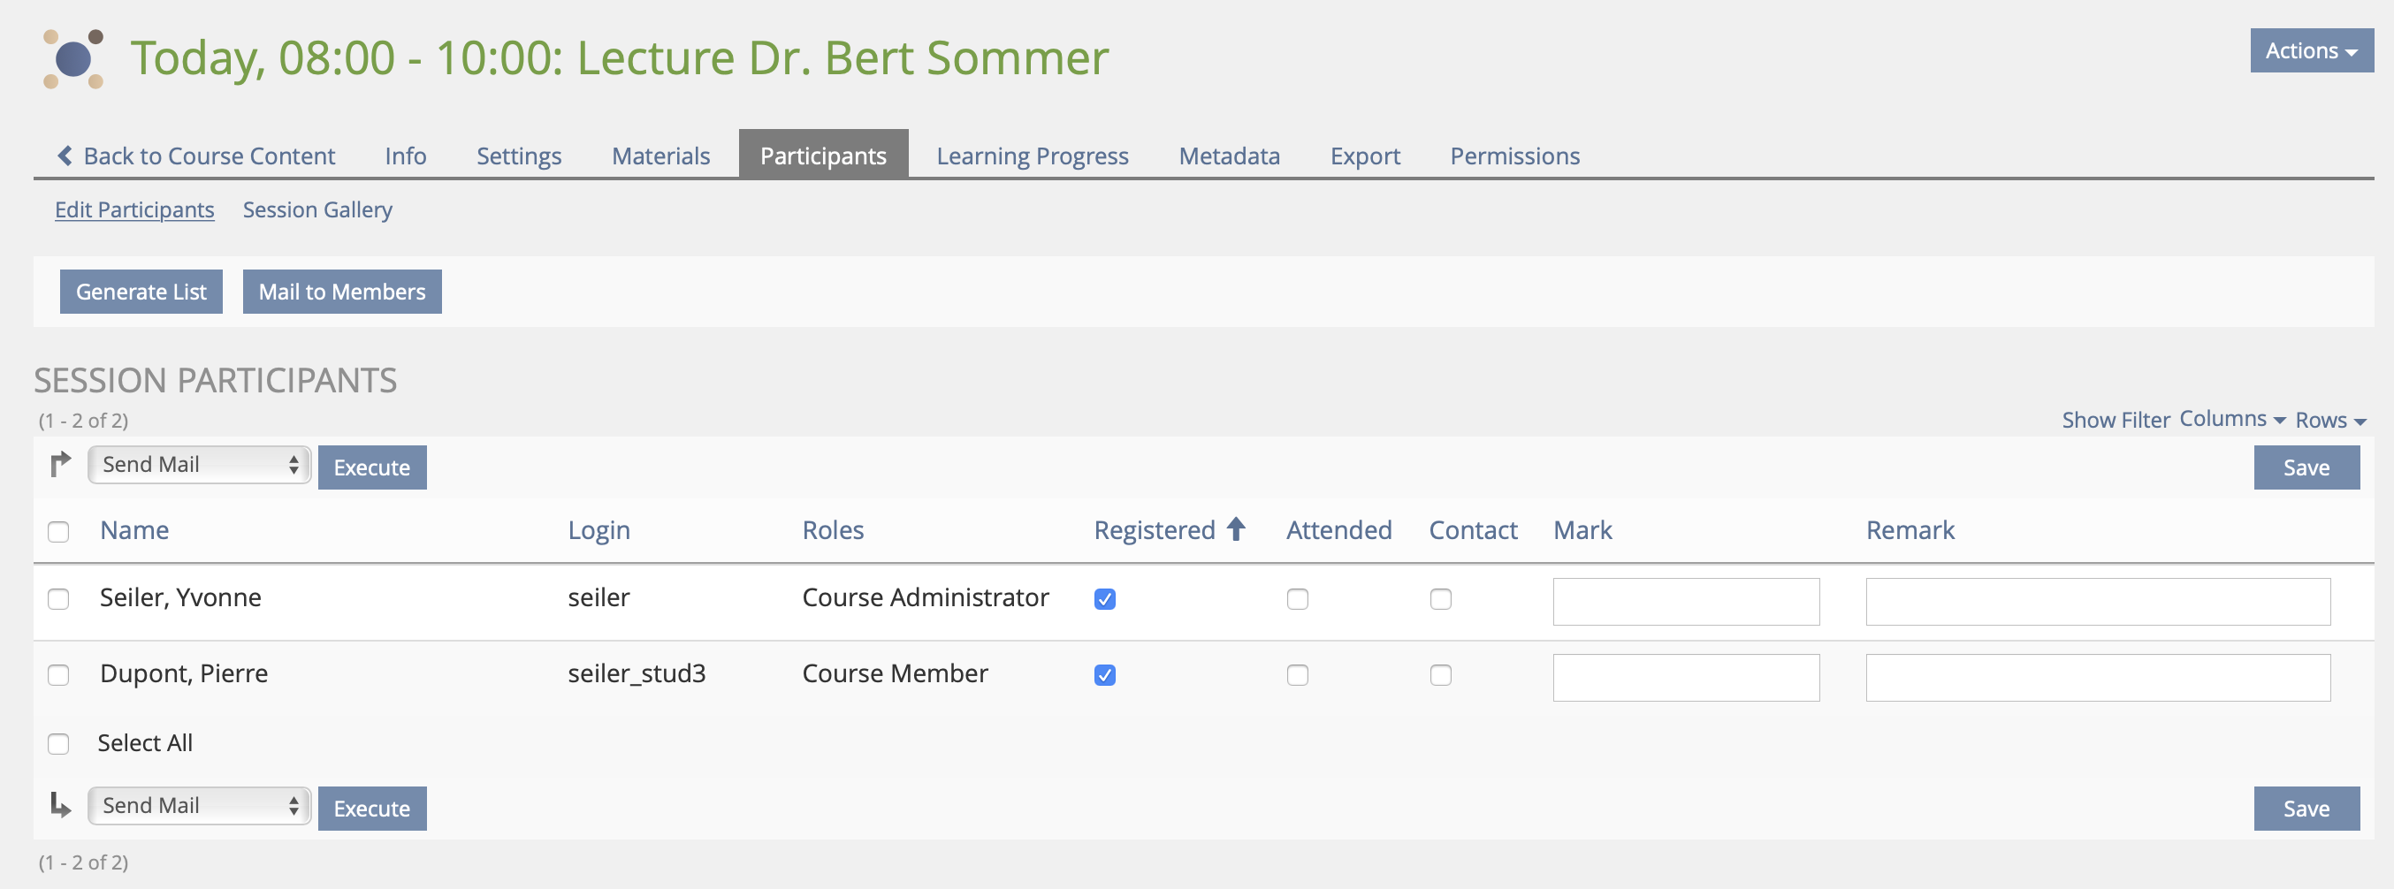Toggle Contact checkbox for Seiler, Yvonne
The height and width of the screenshot is (889, 2394).
pyautogui.click(x=1440, y=599)
